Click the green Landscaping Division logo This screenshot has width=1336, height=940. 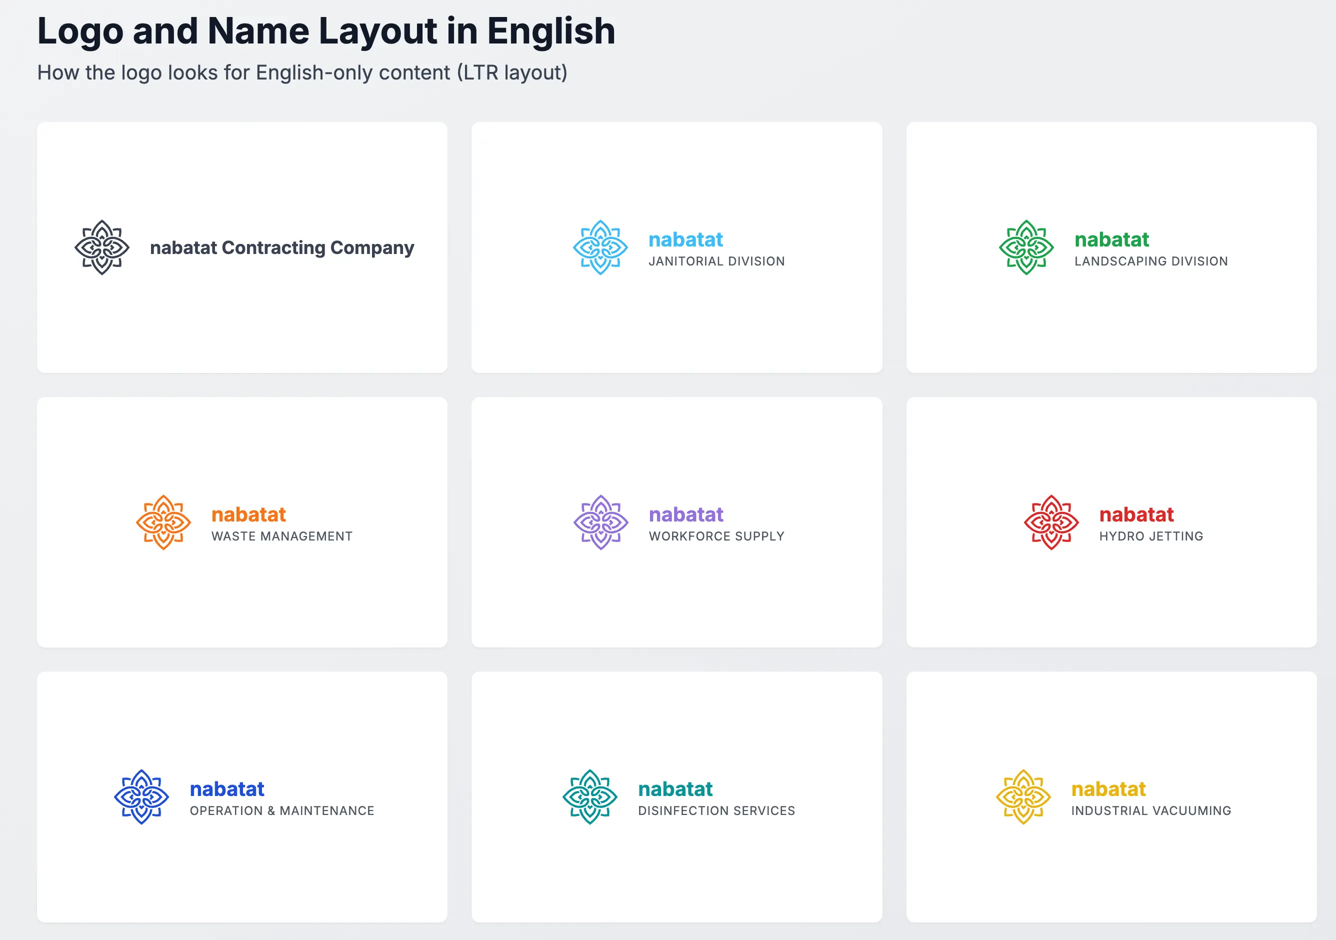click(x=1026, y=247)
